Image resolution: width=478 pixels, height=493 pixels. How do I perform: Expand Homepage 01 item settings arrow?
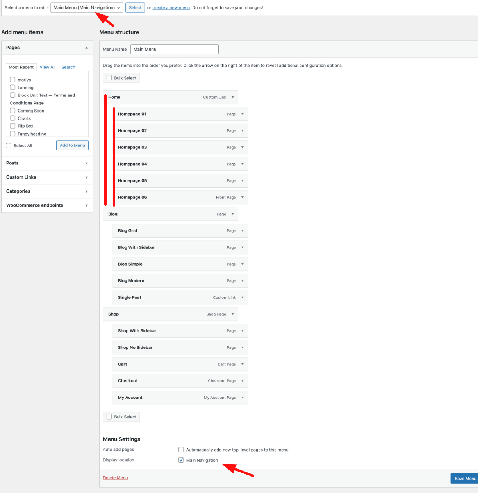(243, 114)
